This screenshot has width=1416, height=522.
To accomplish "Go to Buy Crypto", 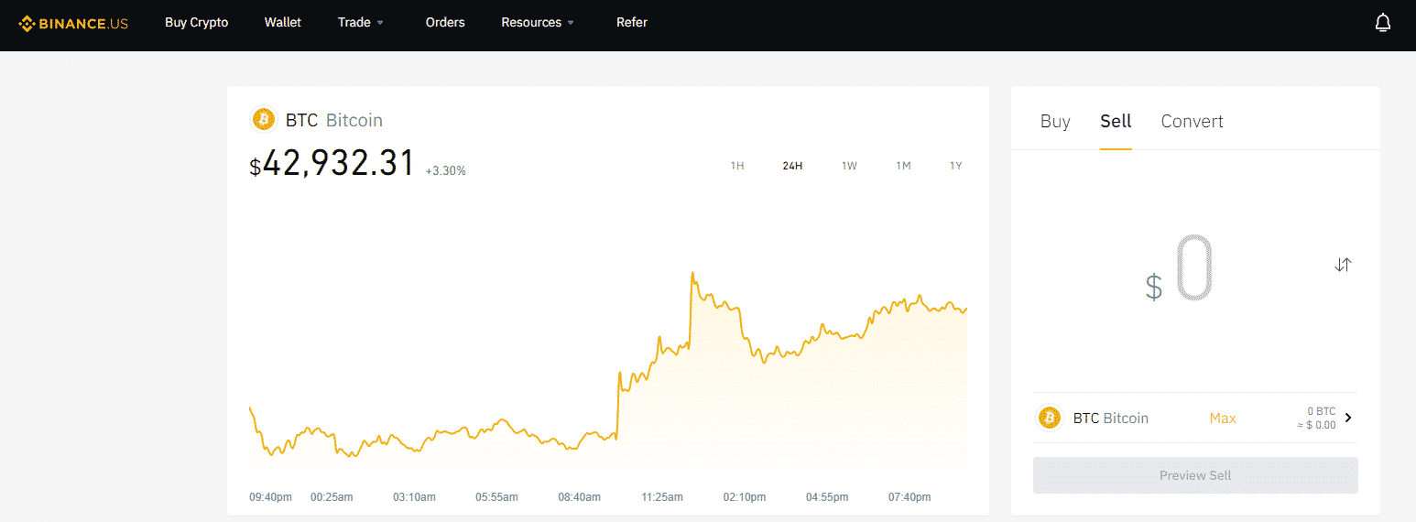I will point(197,22).
